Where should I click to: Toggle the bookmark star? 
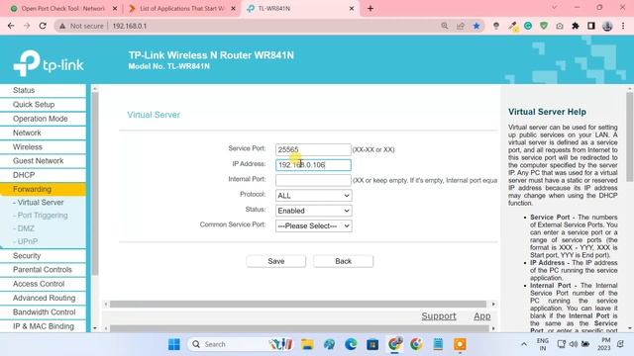coord(476,26)
